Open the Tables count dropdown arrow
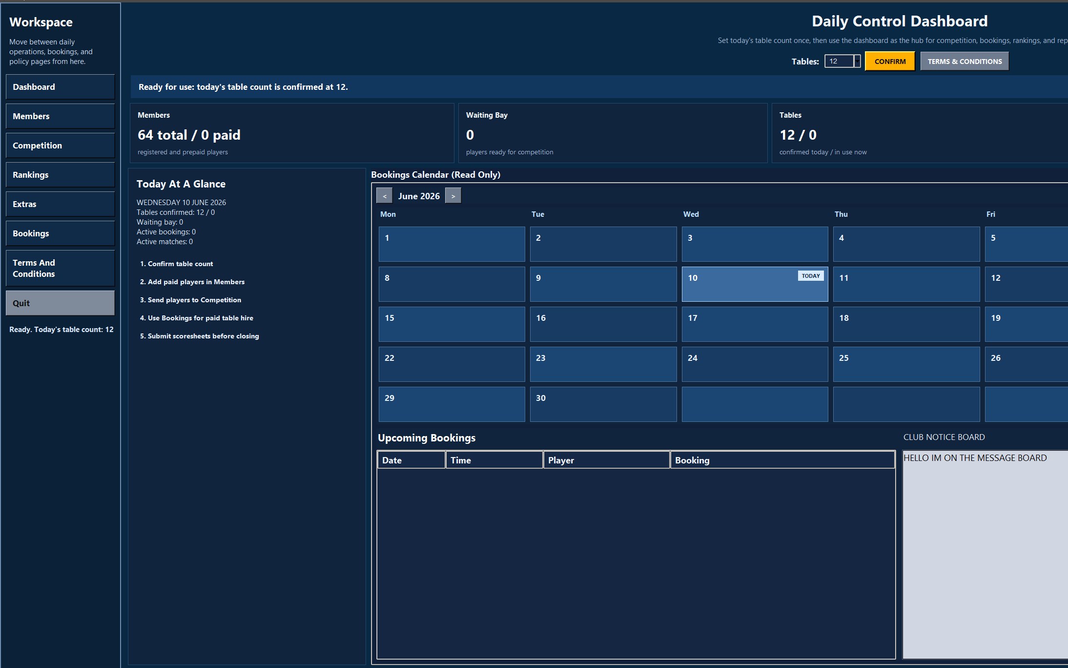The width and height of the screenshot is (1068, 668). (x=857, y=61)
